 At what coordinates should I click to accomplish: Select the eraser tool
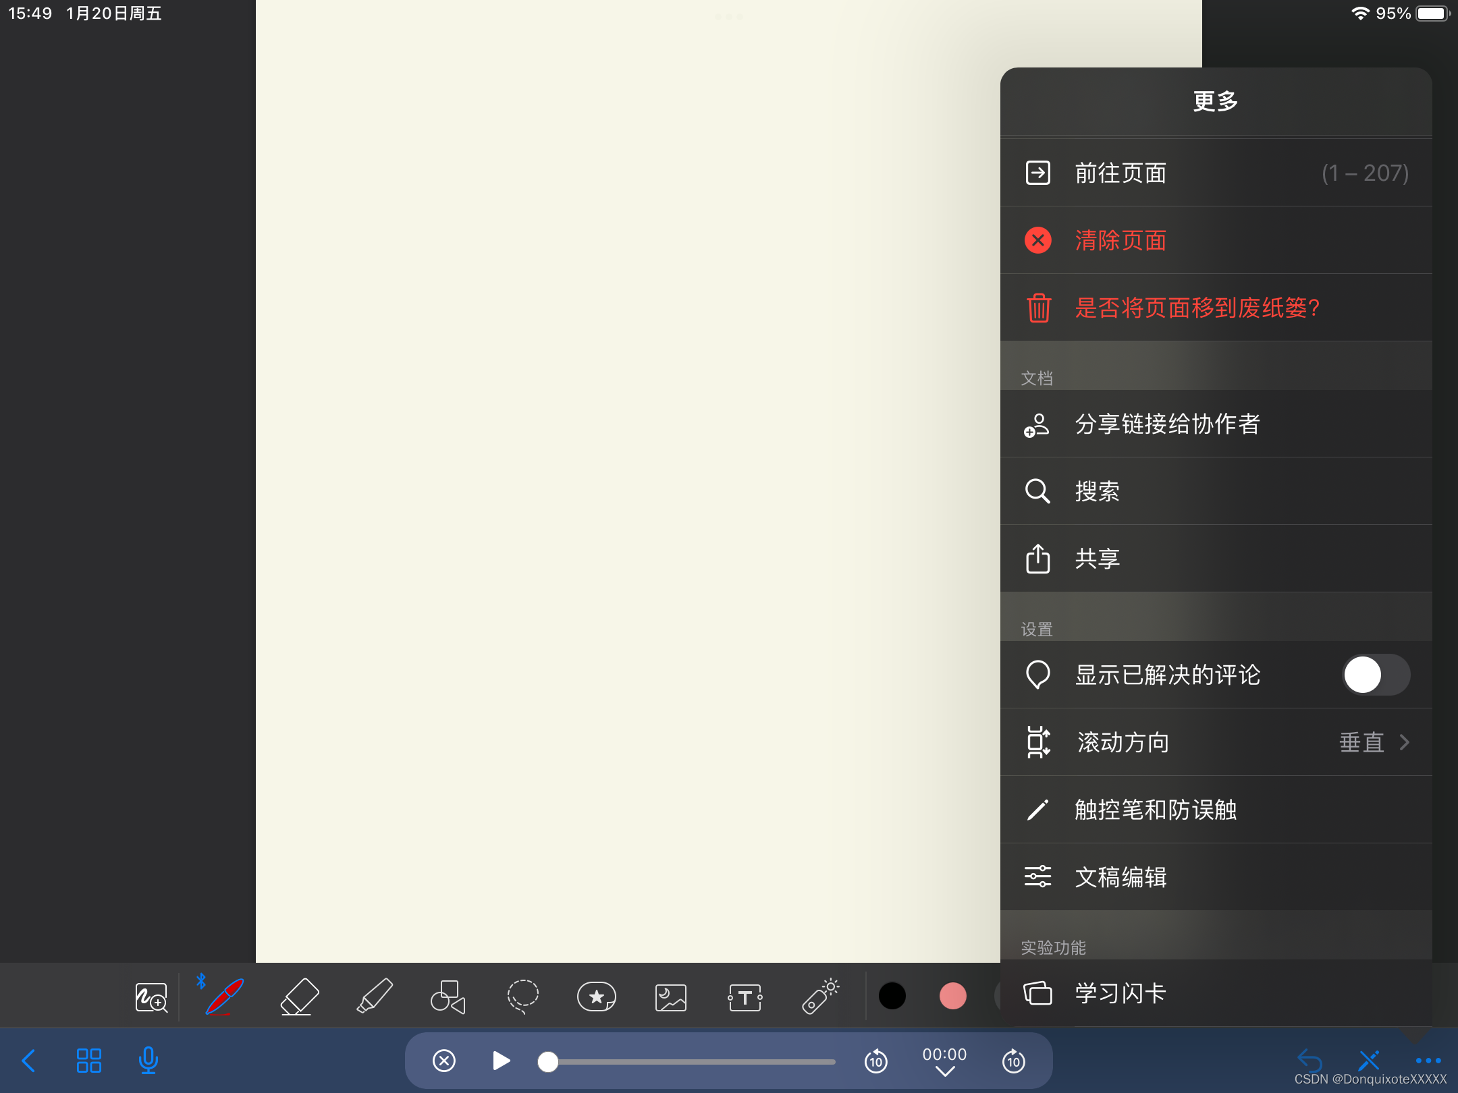point(299,996)
